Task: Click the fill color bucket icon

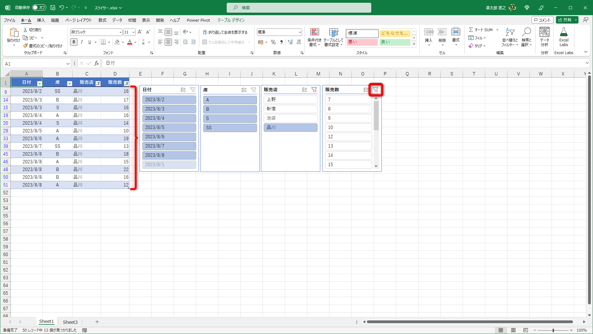Action: pos(117,42)
